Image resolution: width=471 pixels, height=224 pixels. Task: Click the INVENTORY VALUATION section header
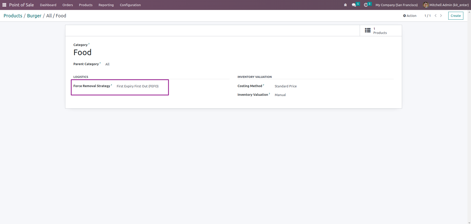[x=255, y=77]
